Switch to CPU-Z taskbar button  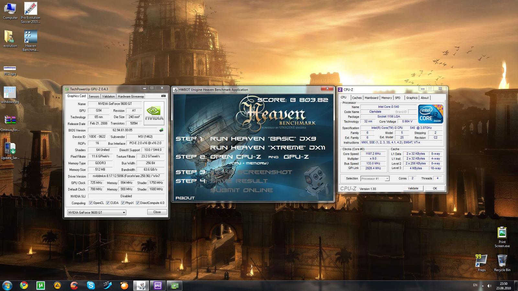point(158,285)
